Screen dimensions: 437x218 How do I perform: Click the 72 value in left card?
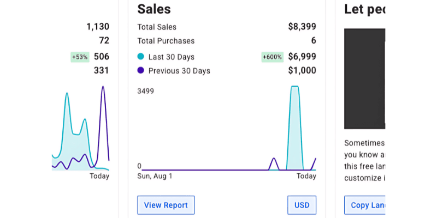pyautogui.click(x=104, y=40)
